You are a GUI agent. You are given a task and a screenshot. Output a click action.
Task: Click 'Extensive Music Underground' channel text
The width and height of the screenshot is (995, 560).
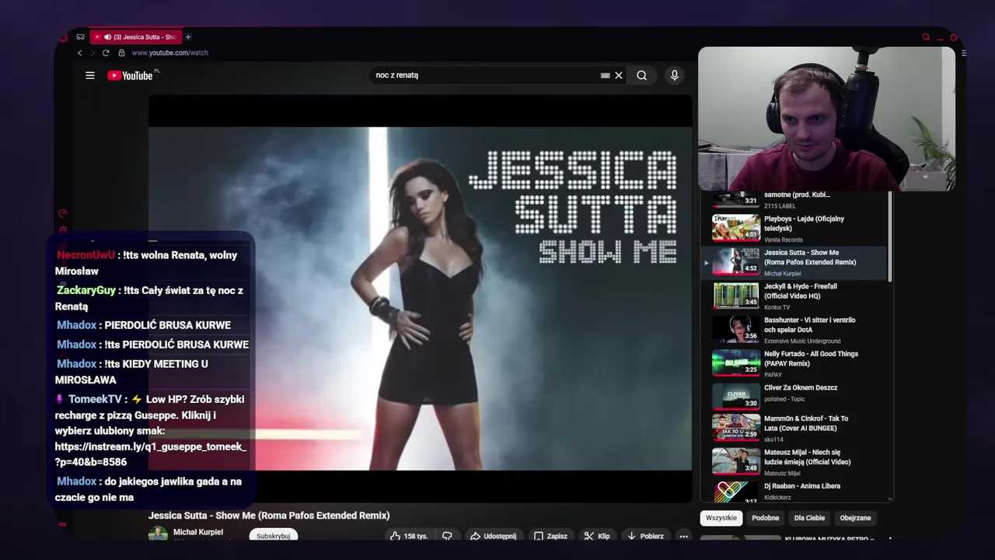tap(802, 341)
